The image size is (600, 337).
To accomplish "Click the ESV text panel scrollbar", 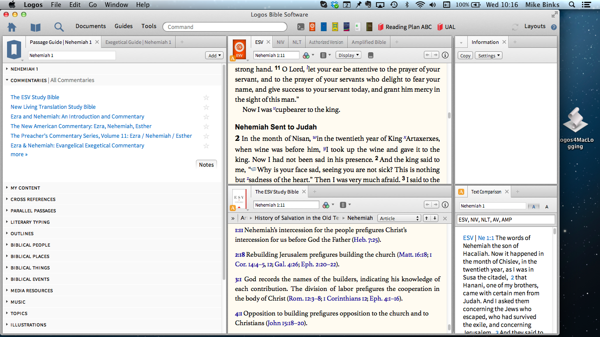I will point(449,116).
